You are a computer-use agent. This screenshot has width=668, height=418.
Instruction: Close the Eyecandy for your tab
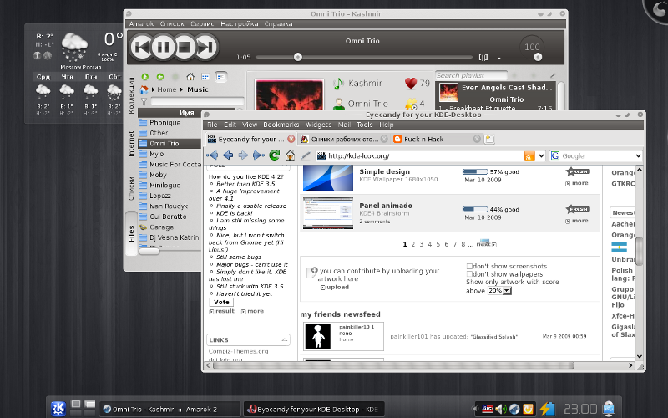pyautogui.click(x=291, y=139)
